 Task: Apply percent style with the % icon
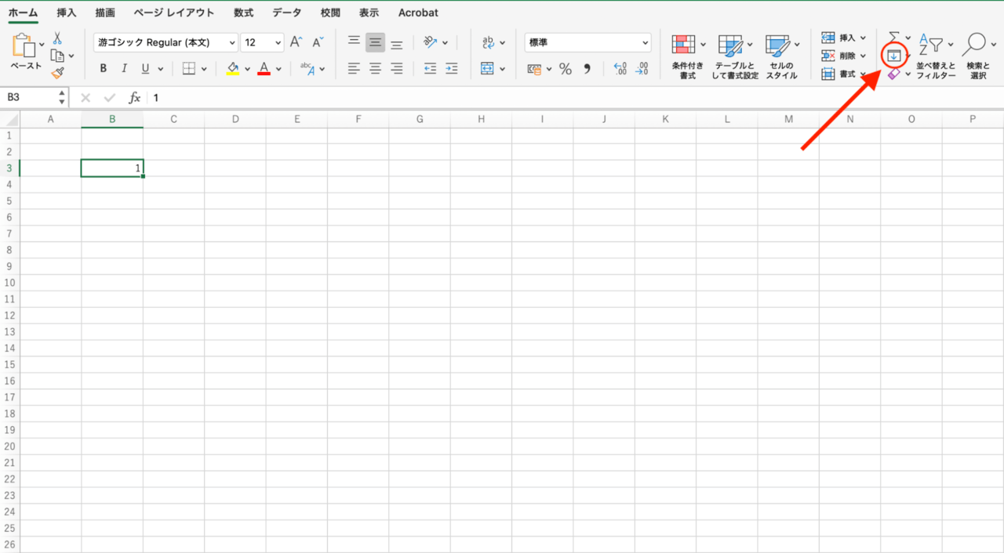click(565, 69)
